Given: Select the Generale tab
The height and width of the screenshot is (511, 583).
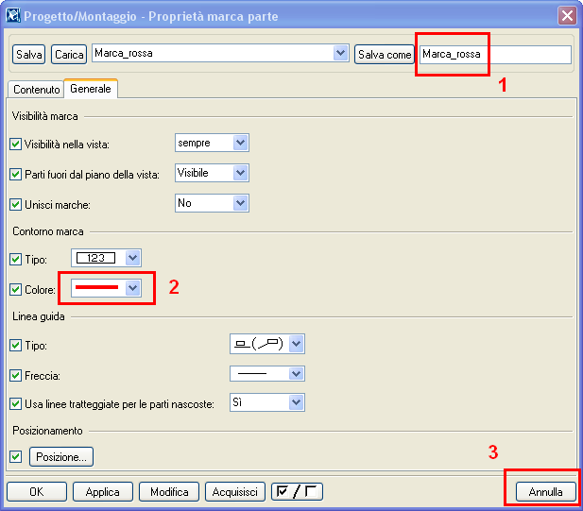Looking at the screenshot, I should pos(91,89).
